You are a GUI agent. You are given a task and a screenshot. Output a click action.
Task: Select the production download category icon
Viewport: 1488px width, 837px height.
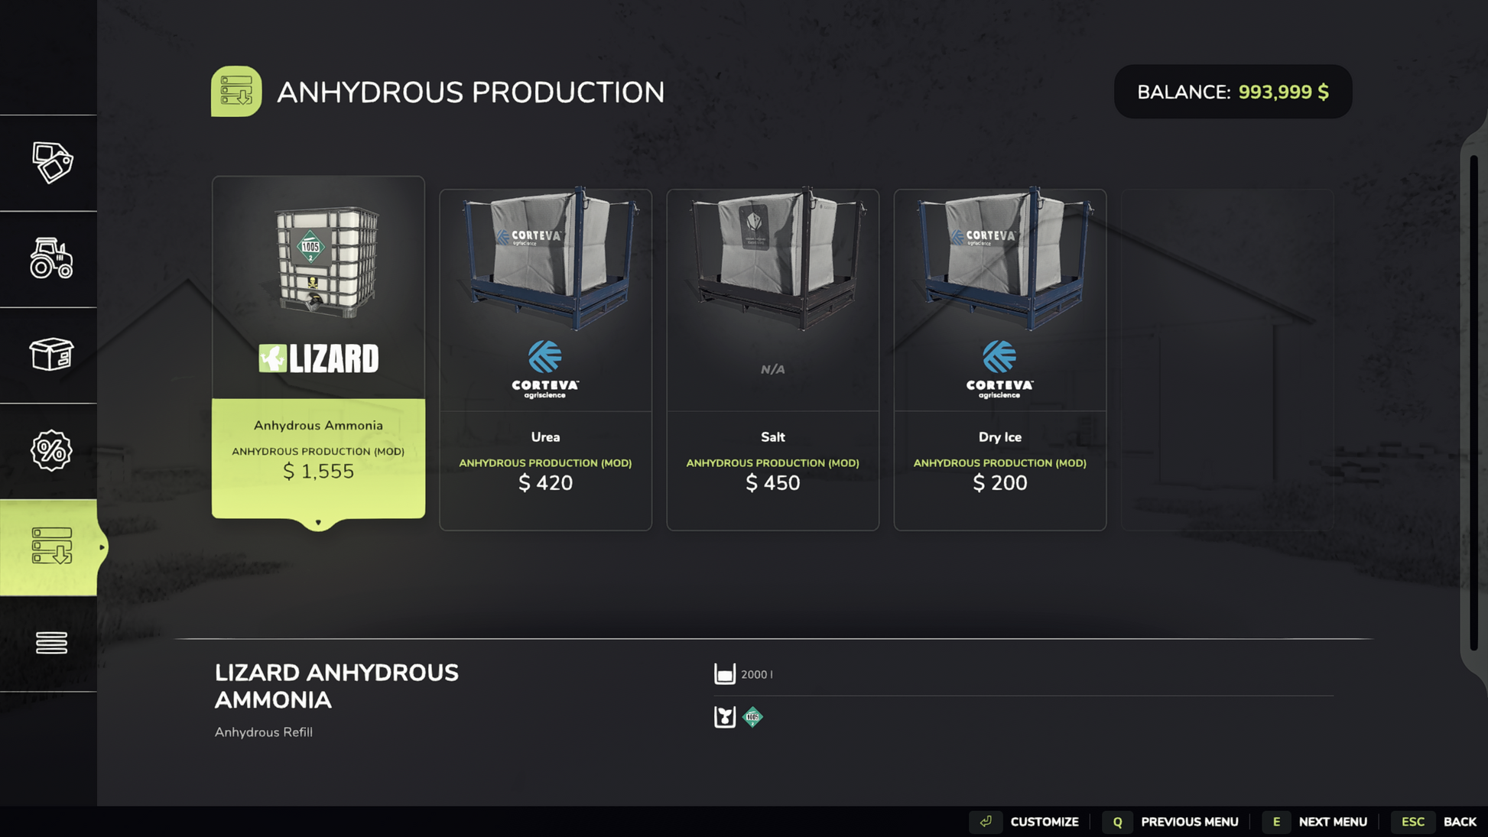point(51,547)
